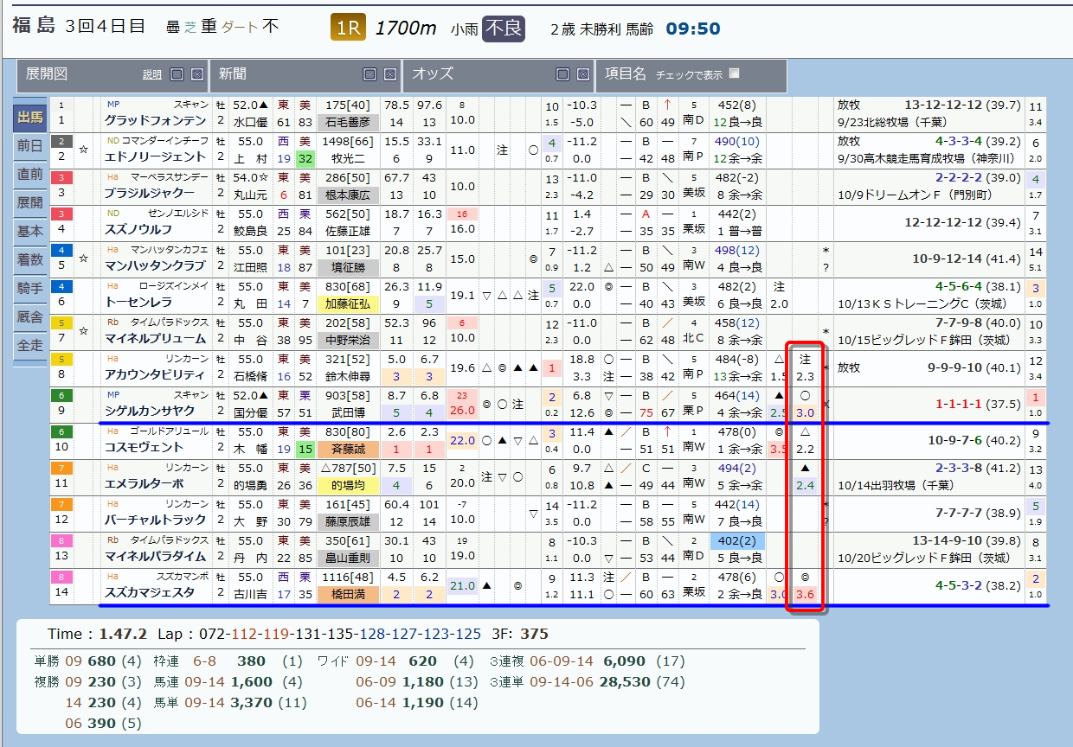Open horse バーチャルトラック
This screenshot has width=1073, height=747.
[155, 520]
